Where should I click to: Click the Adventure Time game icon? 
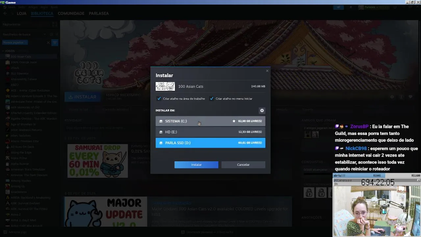[8, 102]
